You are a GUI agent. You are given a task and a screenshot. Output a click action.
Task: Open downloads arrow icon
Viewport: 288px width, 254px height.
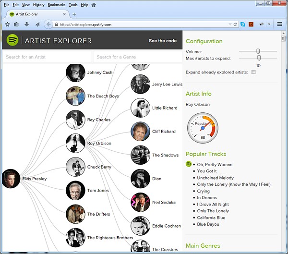(x=26, y=24)
